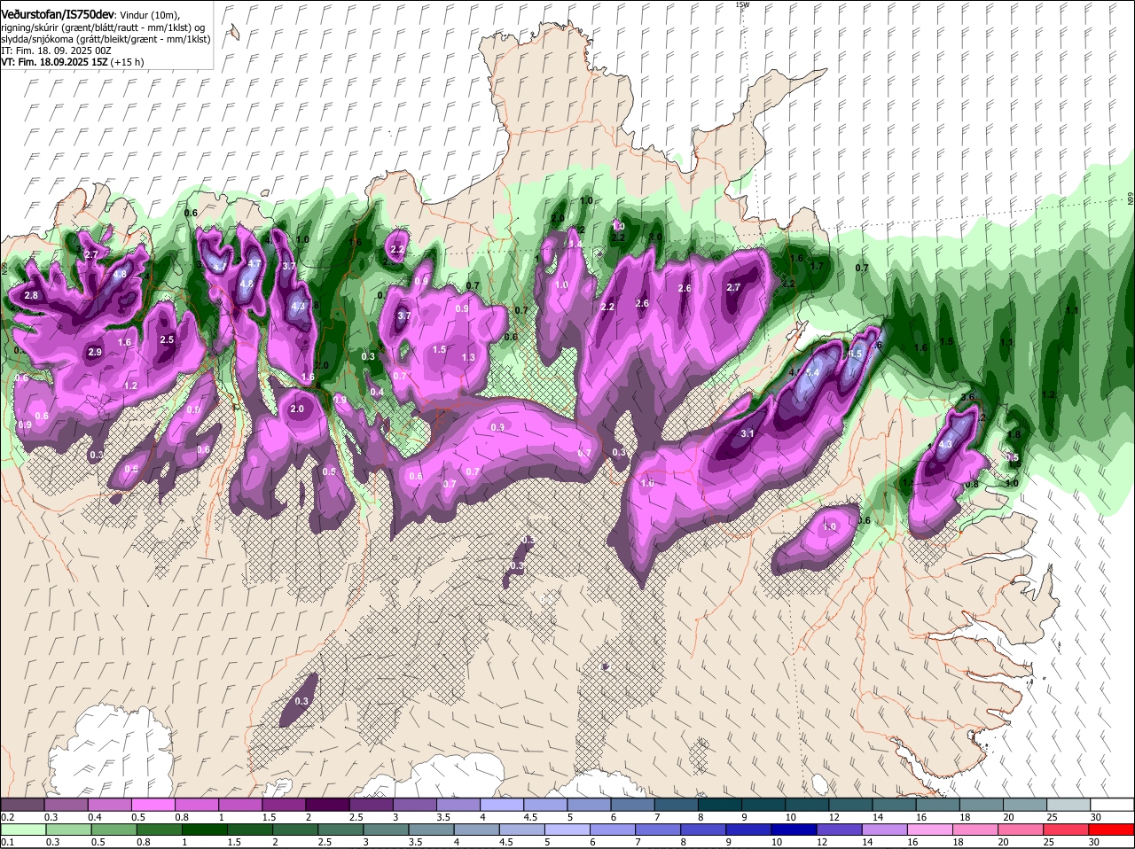Pick the medium green swatch between 0.5 and 0.8, lower legend

coord(115,830)
